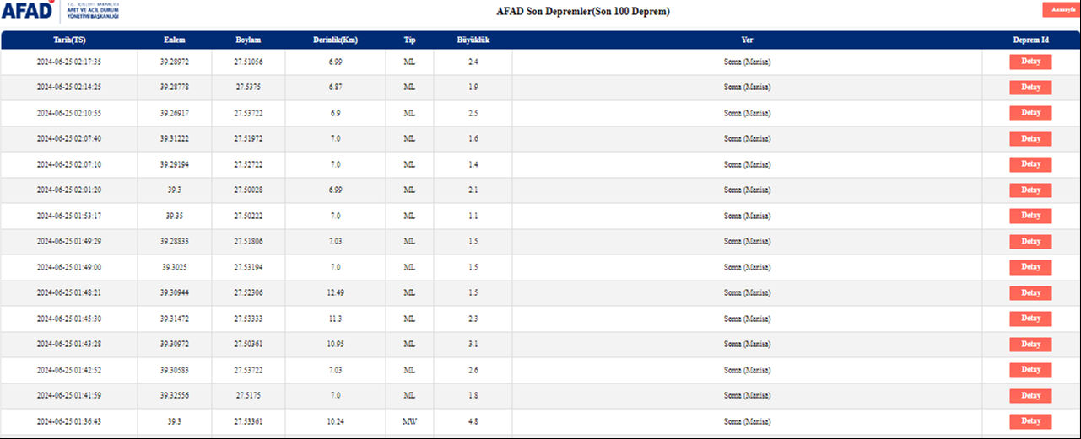Select the 12.49 depth cell
Screen dimensions: 1081x439
tap(335, 292)
